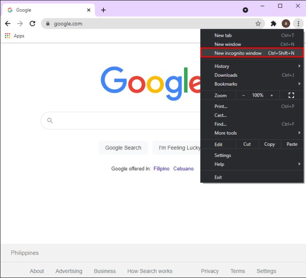Click the Google Search button
The image size is (306, 278).
(x=123, y=148)
